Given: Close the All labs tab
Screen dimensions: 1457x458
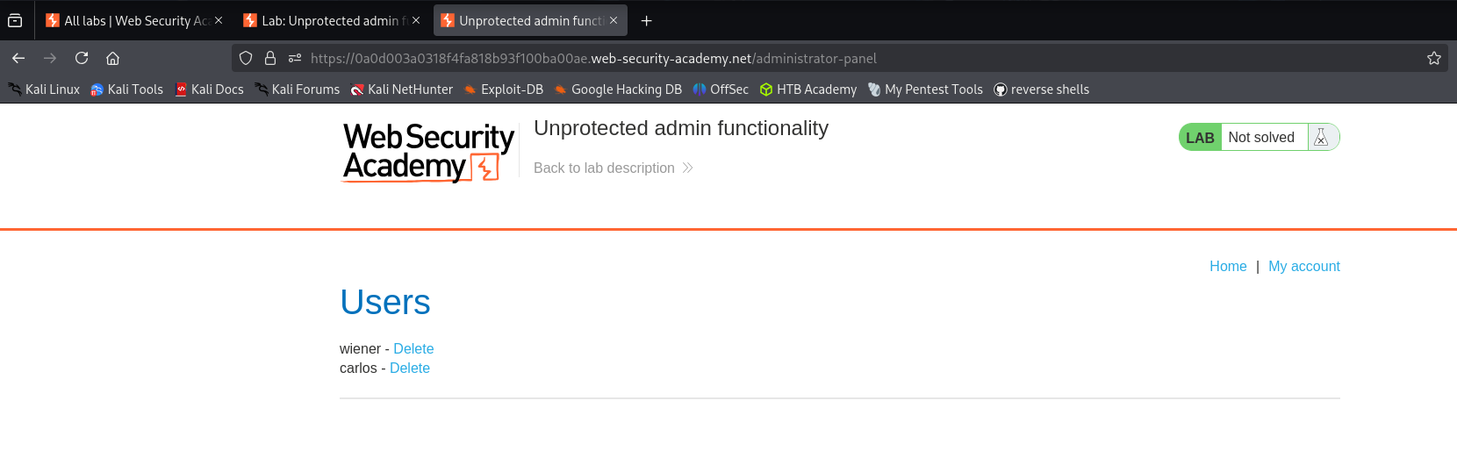Looking at the screenshot, I should pyautogui.click(x=219, y=20).
